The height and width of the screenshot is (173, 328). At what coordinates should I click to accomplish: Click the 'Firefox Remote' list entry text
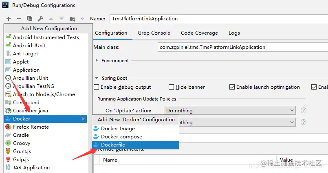tap(31, 127)
